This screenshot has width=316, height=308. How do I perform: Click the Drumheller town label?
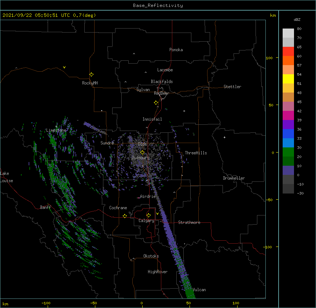coord(234,178)
